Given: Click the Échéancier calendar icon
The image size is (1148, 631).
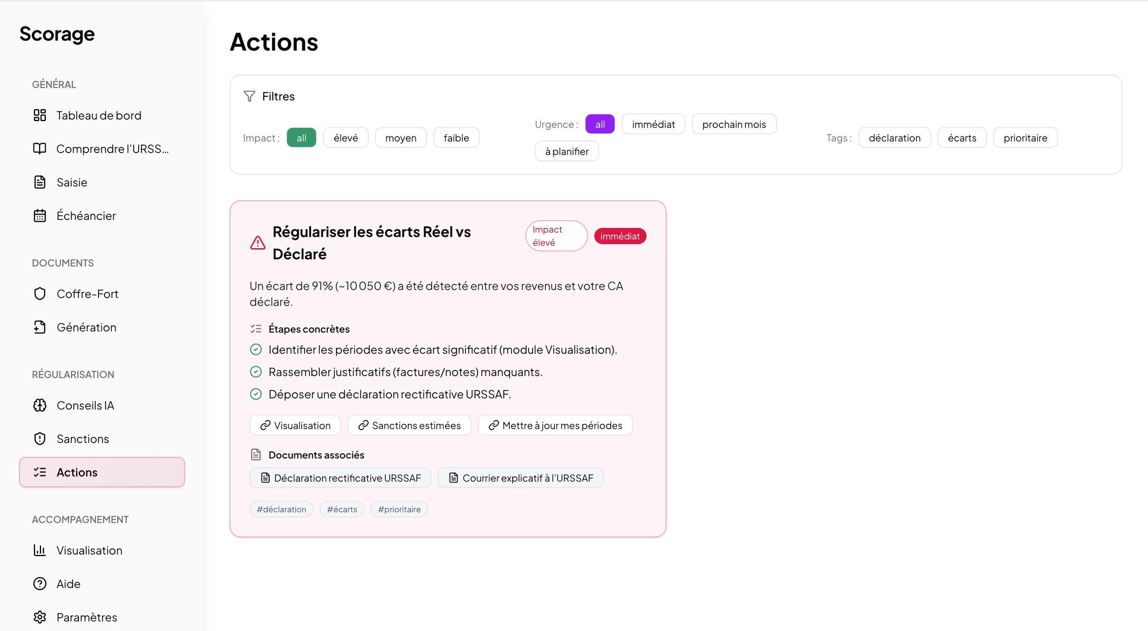Looking at the screenshot, I should point(40,216).
